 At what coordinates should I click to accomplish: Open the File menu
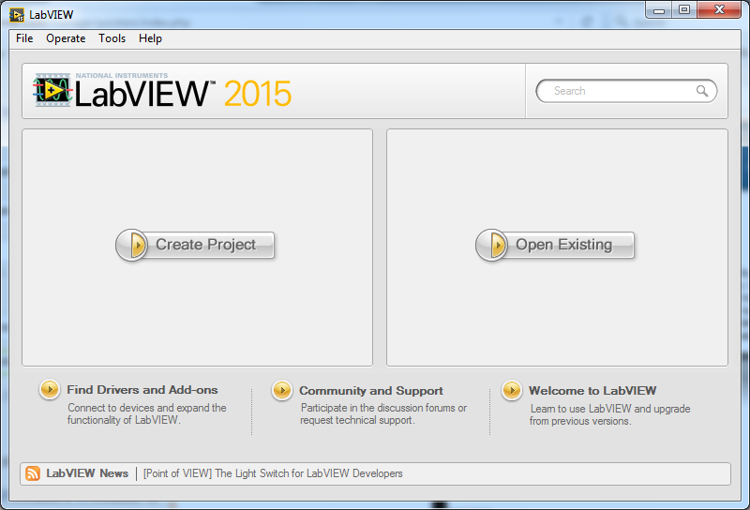click(24, 38)
